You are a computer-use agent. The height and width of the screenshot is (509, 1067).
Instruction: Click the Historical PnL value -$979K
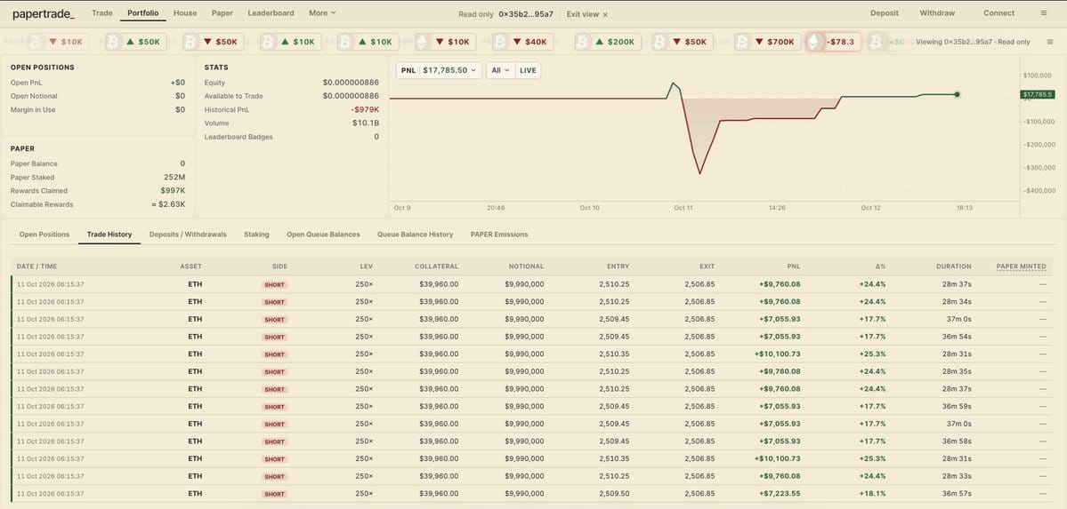coord(365,109)
